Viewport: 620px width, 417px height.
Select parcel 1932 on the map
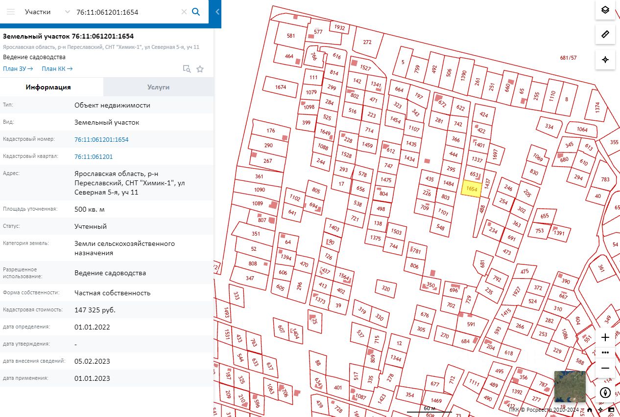coord(339,27)
